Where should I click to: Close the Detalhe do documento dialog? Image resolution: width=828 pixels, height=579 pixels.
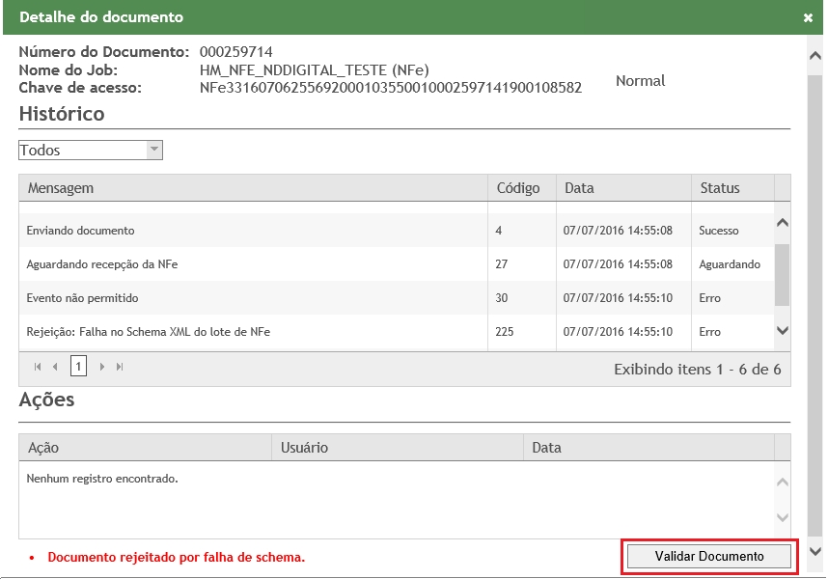[808, 18]
